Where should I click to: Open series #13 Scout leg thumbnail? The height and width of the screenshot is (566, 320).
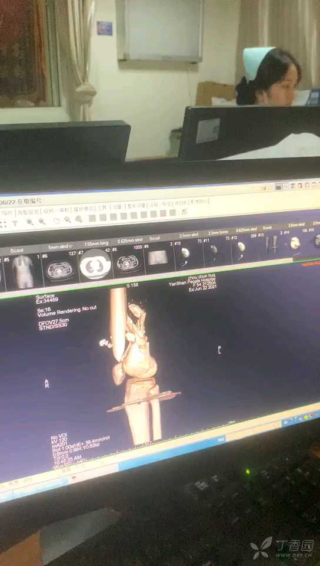pyautogui.click(x=272, y=245)
